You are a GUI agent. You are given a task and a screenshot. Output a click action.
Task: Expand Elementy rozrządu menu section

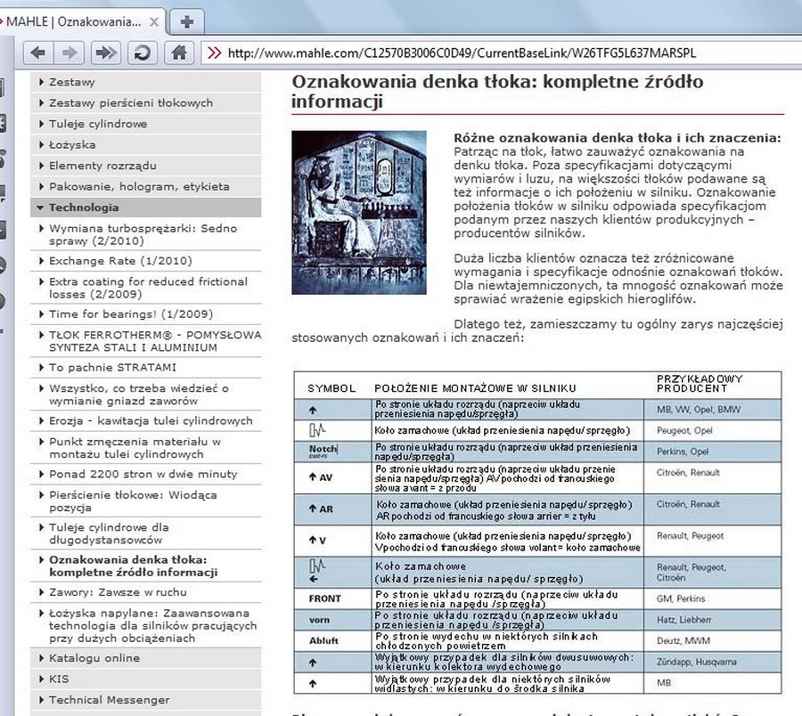click(146, 167)
